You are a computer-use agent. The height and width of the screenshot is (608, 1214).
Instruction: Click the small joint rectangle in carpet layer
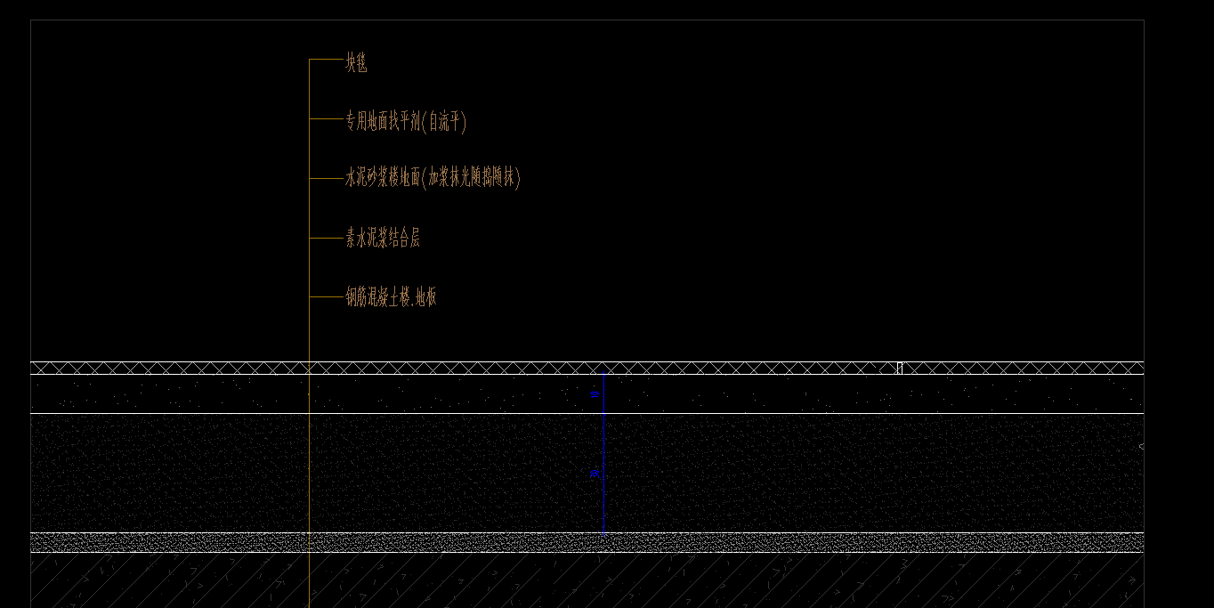click(900, 368)
